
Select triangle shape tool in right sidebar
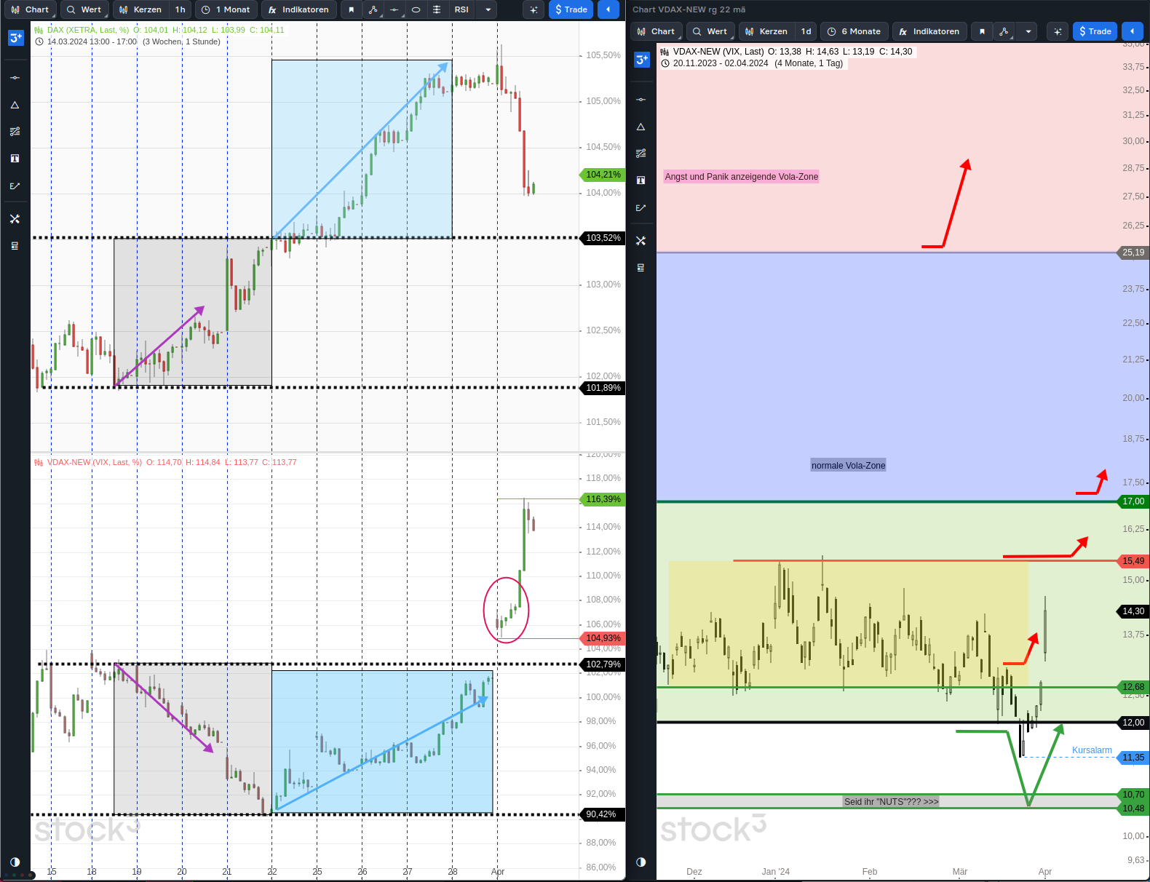[641, 127]
